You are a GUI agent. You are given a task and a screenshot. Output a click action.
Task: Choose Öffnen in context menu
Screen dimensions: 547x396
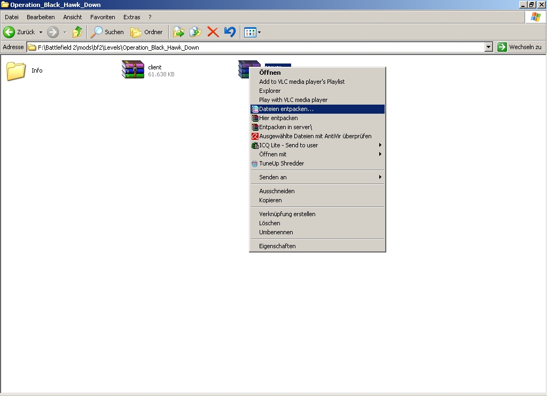[317, 73]
